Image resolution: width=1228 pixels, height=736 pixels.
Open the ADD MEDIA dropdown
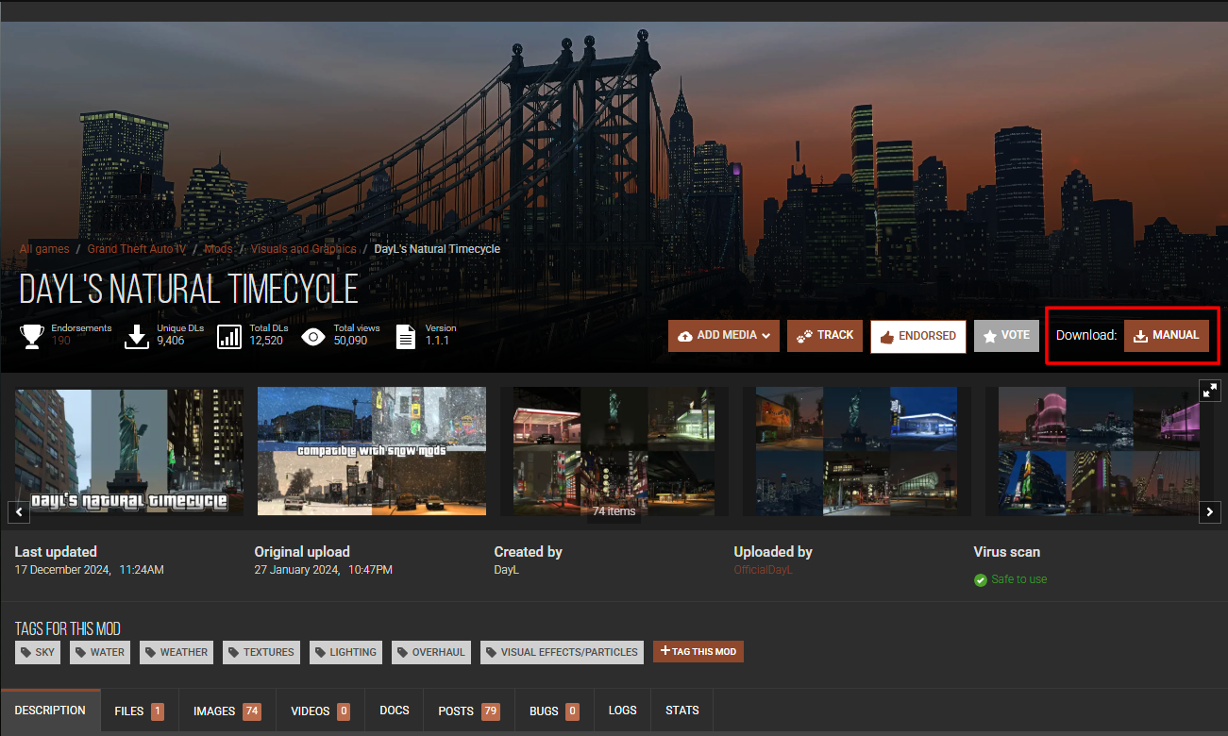point(724,336)
